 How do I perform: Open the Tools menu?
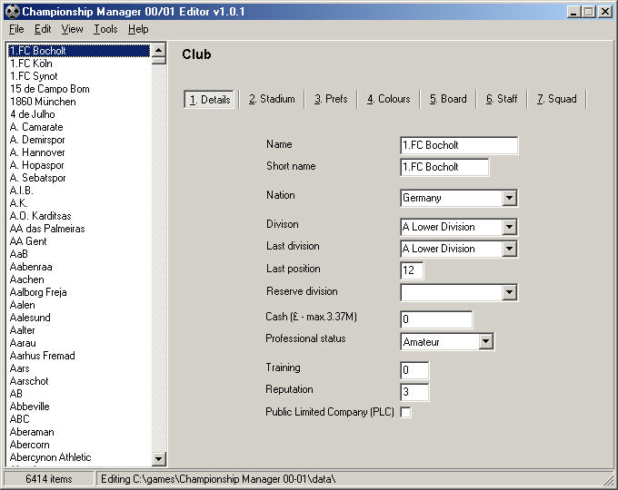(x=105, y=29)
